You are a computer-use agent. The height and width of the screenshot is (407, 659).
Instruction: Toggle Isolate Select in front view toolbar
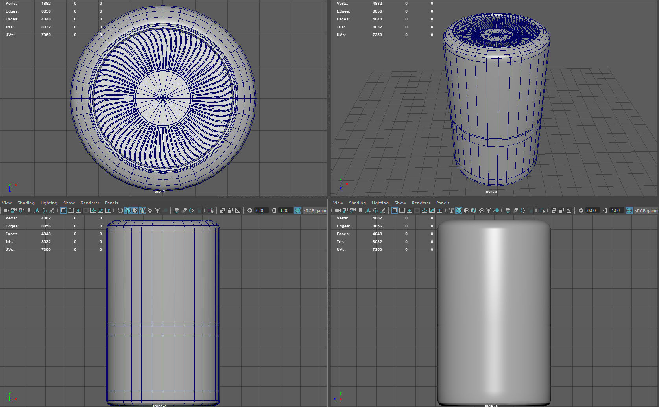click(211, 210)
